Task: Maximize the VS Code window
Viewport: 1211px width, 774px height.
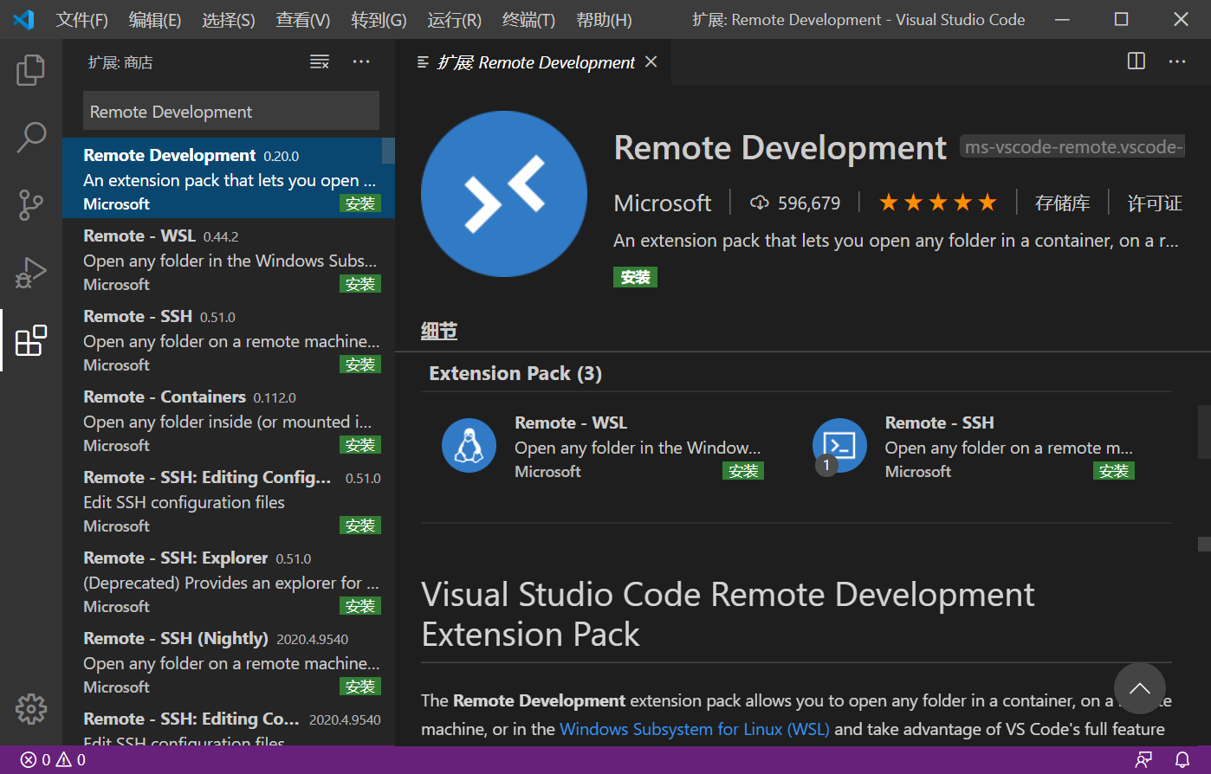Action: pos(1121,19)
